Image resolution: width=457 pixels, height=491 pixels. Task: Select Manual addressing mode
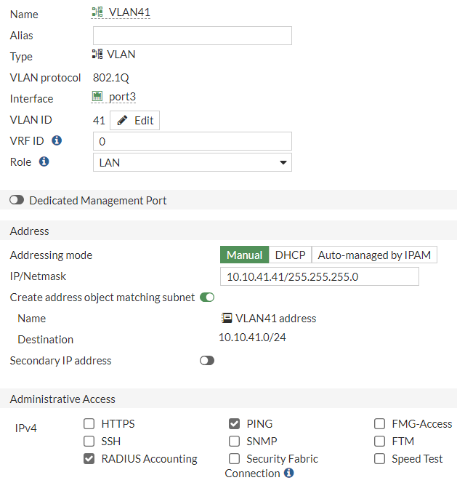[x=244, y=255]
